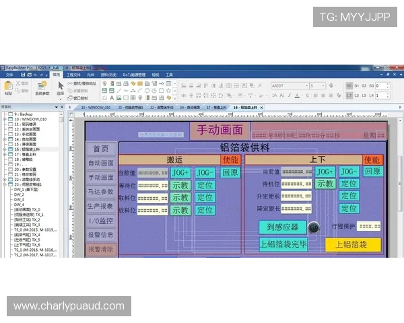
Task: Click the find/replace address icon
Action: (x=70, y=83)
